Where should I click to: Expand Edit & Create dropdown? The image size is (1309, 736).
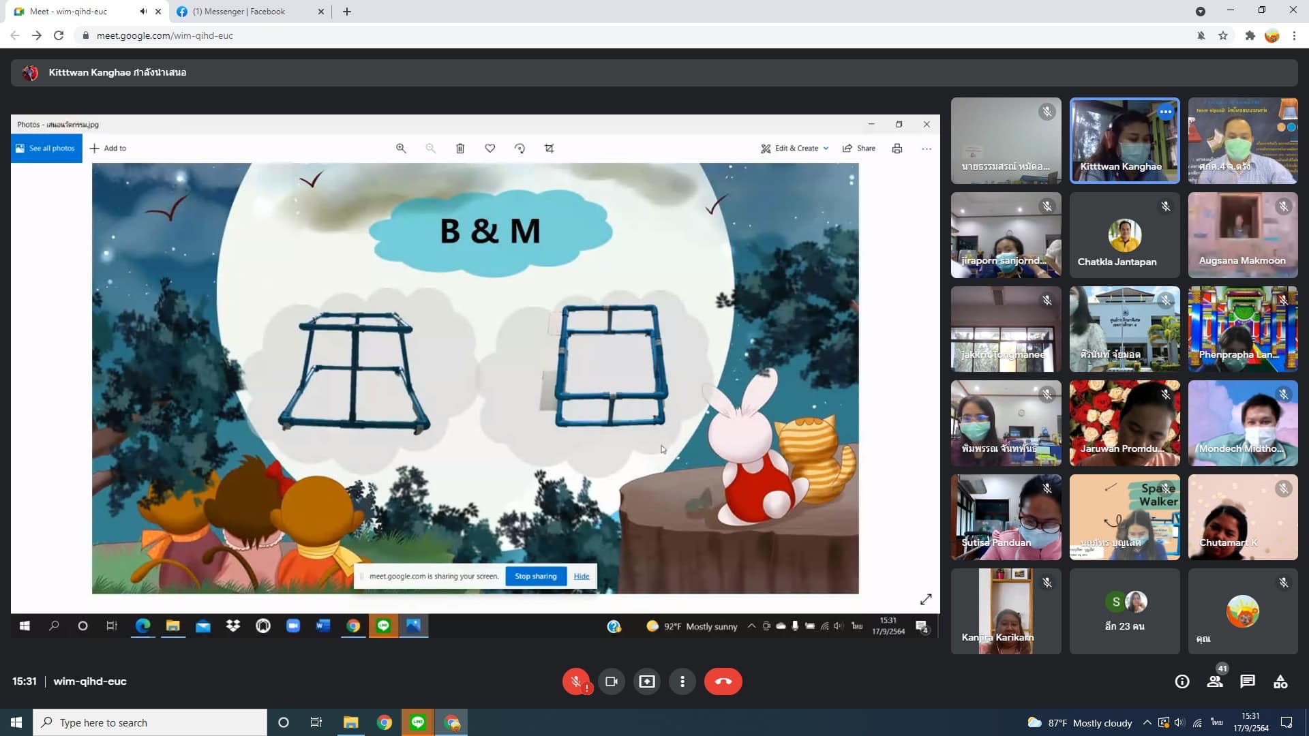pyautogui.click(x=795, y=148)
